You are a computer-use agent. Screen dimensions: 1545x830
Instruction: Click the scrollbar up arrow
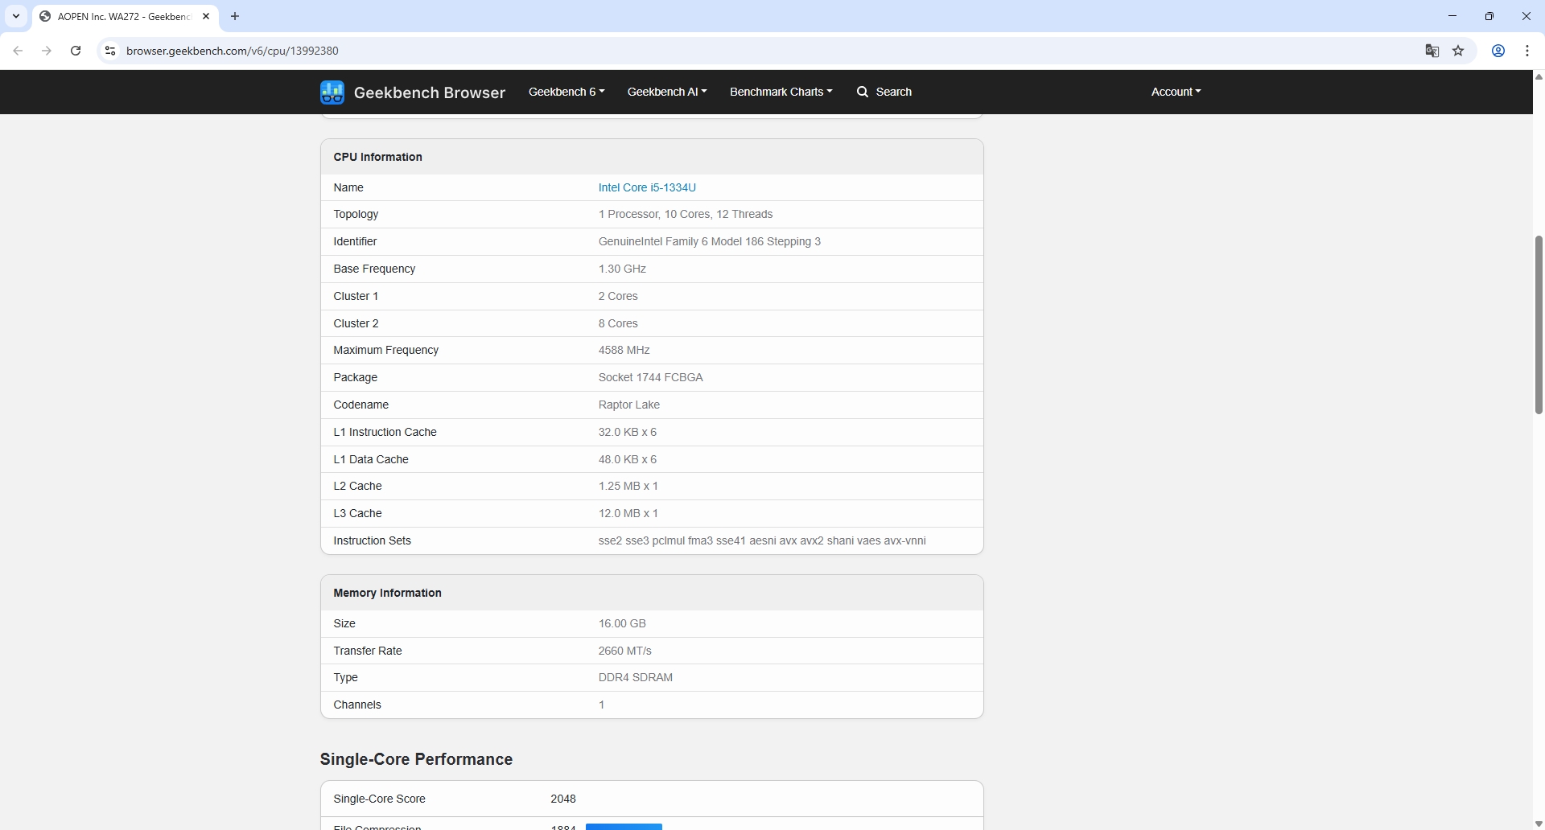click(1539, 77)
